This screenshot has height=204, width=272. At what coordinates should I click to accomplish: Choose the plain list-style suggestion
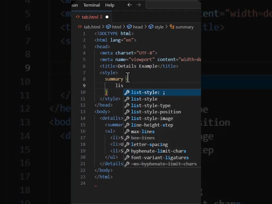[x=162, y=99]
